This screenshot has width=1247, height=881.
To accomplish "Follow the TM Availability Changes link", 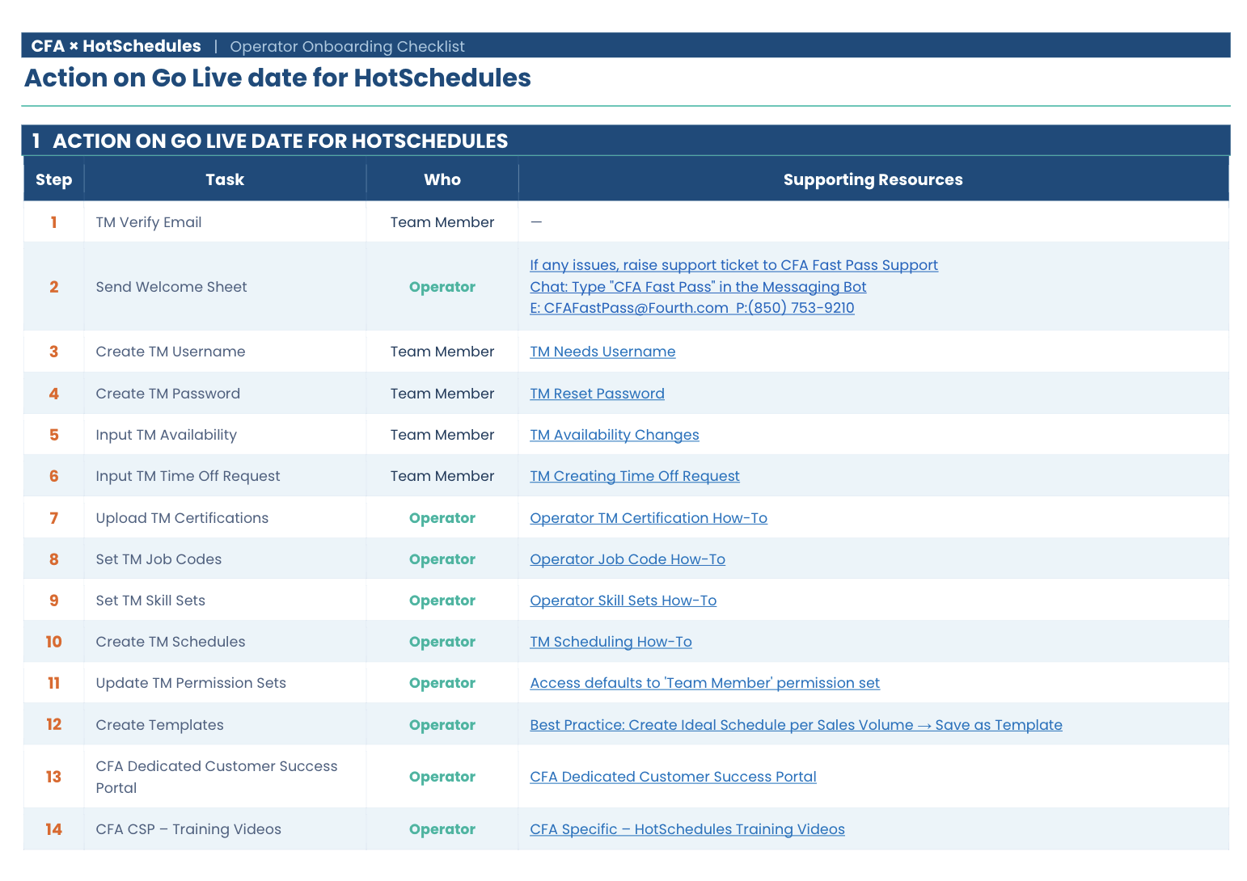I will (x=615, y=435).
